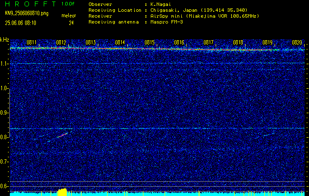Screen dimensions: 309x196
Task: Click the 0814 time marker
Action: 120,42
